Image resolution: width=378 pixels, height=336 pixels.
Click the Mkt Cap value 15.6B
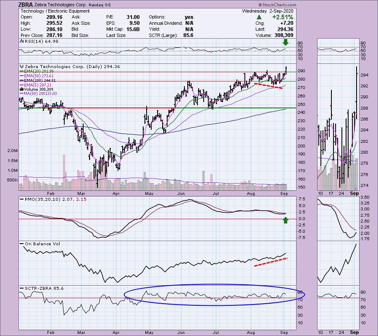click(133, 29)
